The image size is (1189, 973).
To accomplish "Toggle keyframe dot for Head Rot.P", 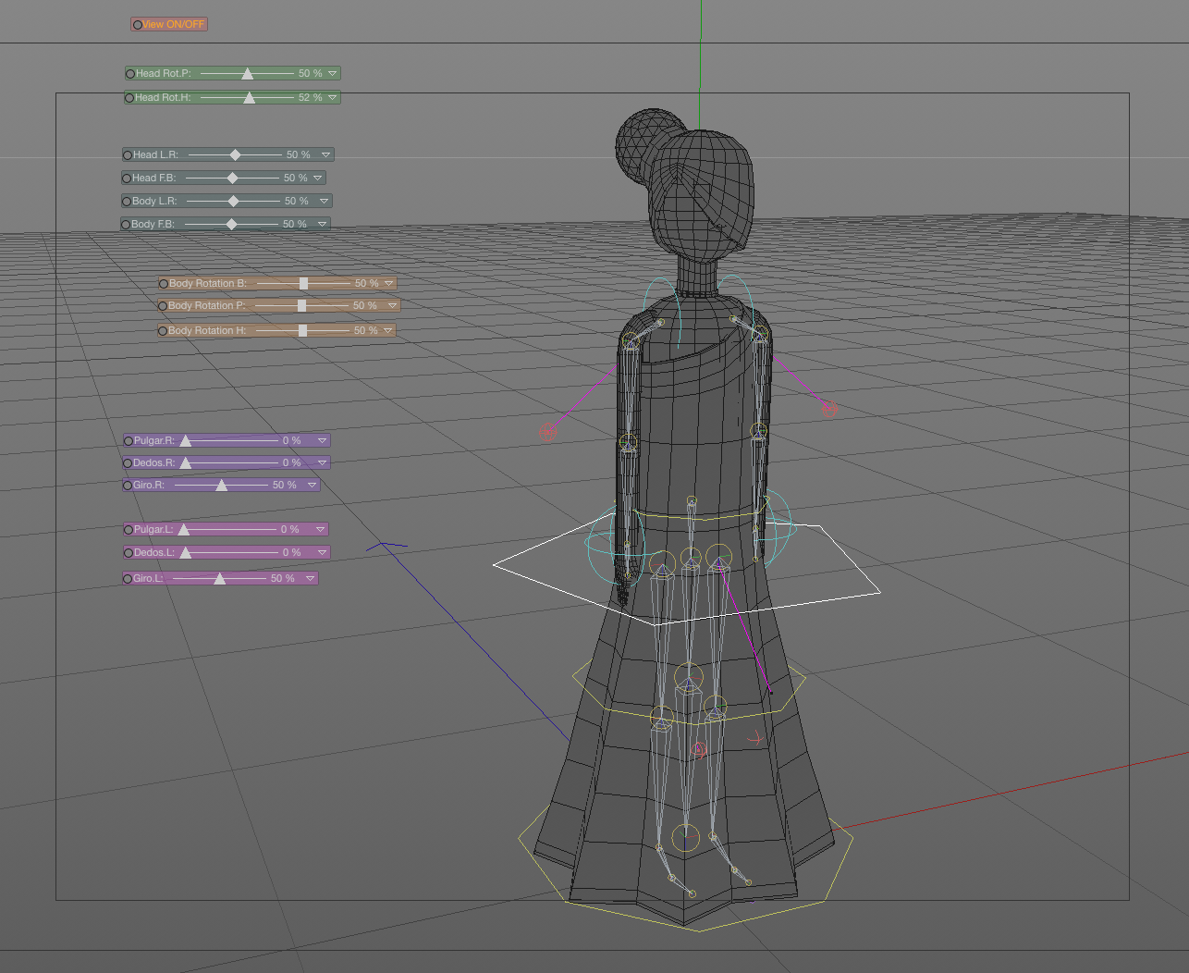I will point(130,74).
